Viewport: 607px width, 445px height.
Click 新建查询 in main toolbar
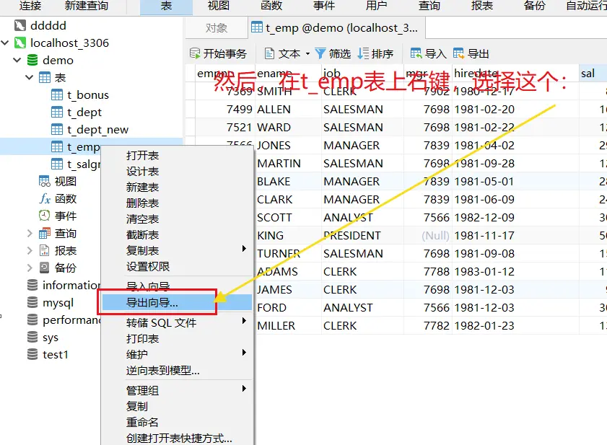coord(87,6)
